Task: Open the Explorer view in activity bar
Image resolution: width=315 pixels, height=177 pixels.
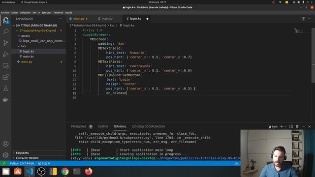Action: click(x=5, y=21)
